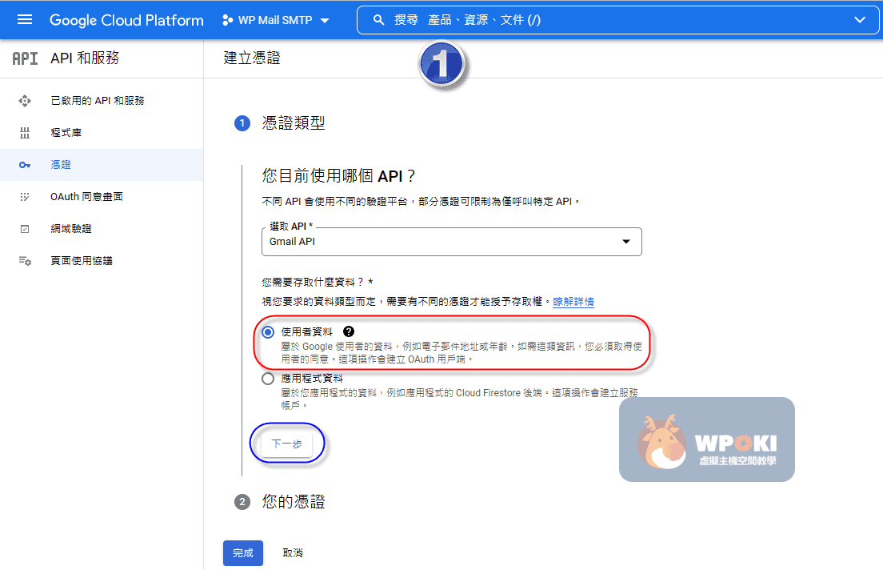This screenshot has width=883, height=570.
Task: Navigate to 網域驗證
Action: click(x=102, y=229)
